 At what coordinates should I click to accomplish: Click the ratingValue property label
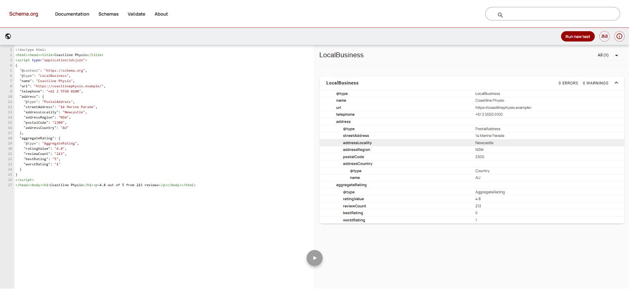[353, 199]
